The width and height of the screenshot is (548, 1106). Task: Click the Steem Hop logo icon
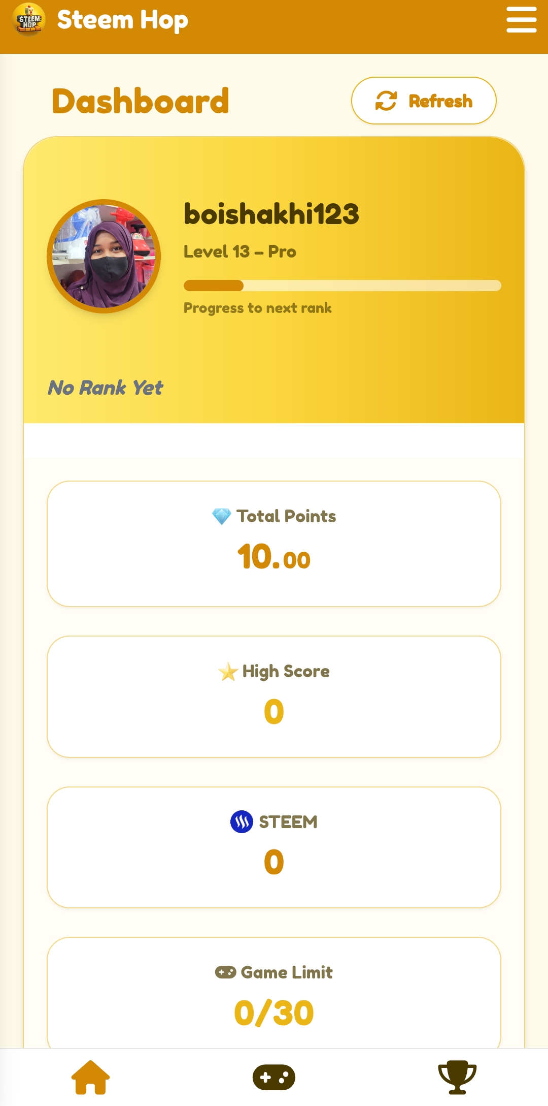click(29, 19)
